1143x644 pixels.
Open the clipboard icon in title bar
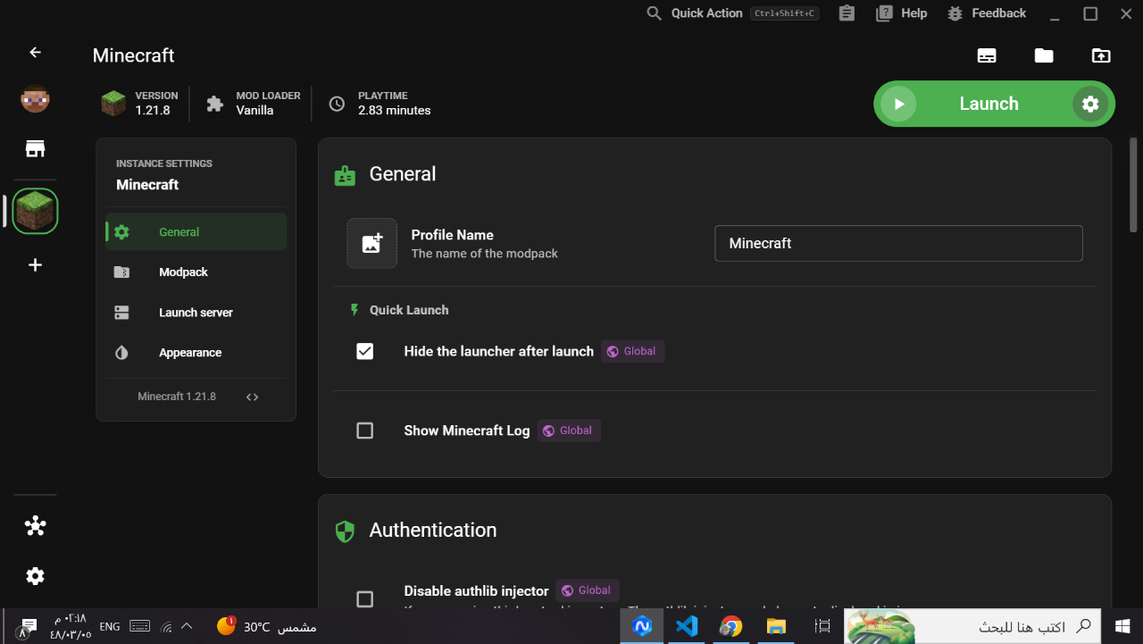847,13
